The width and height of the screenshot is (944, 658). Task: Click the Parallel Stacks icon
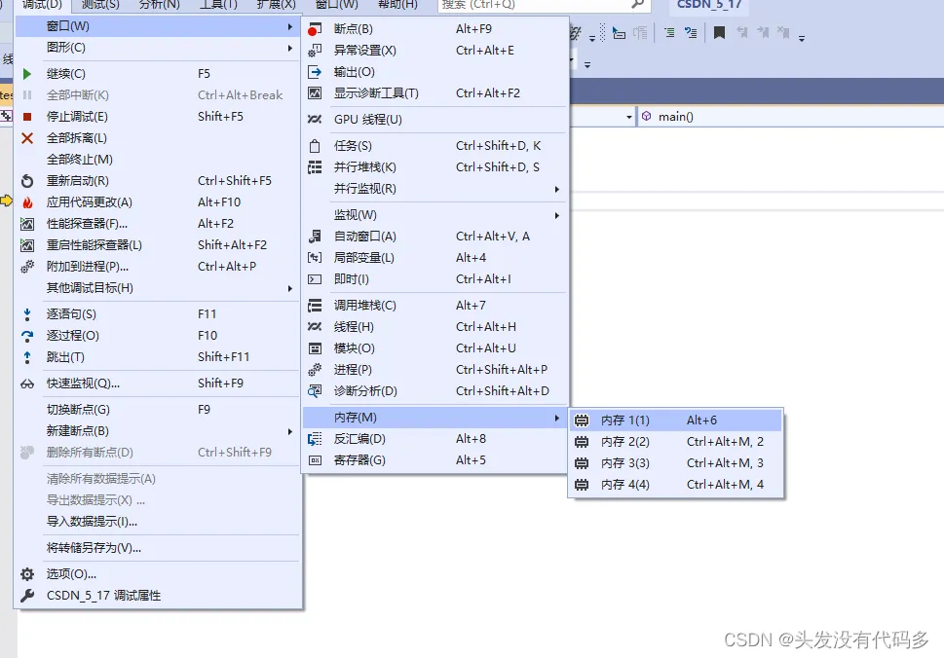(x=315, y=167)
